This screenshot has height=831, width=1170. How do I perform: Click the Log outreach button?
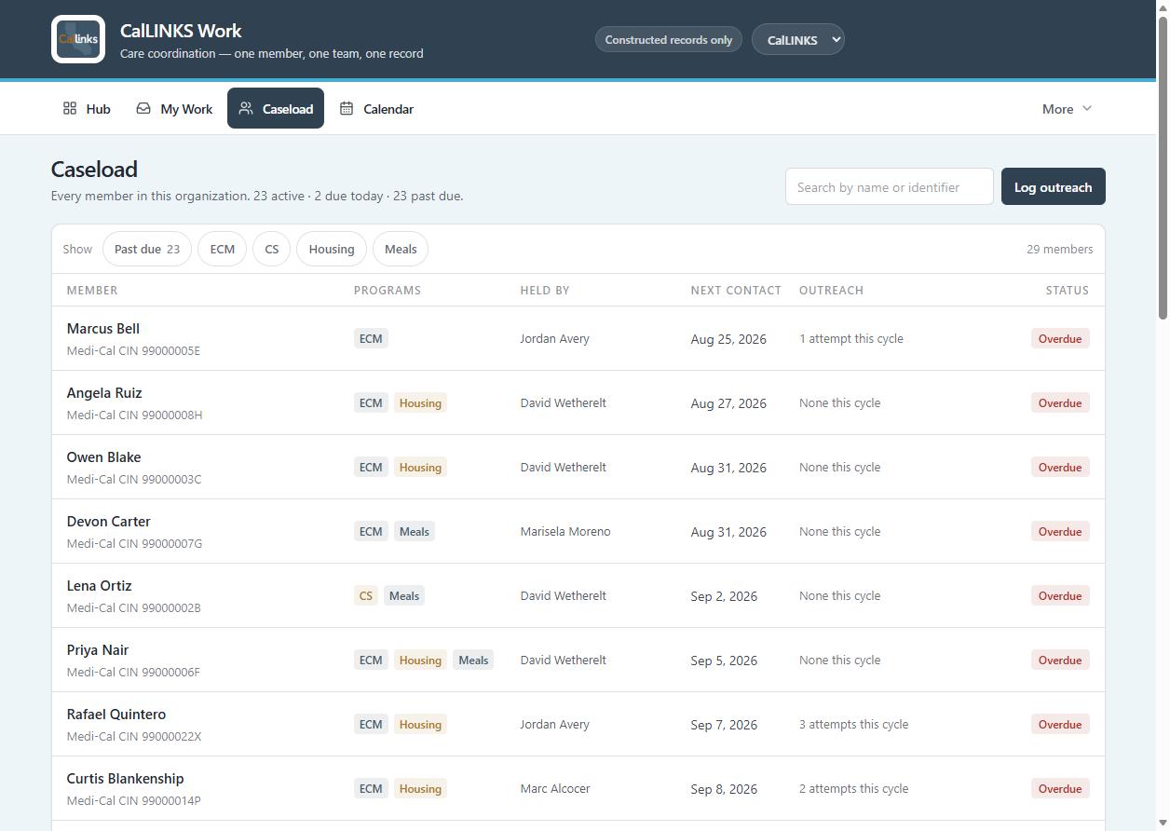(1054, 186)
